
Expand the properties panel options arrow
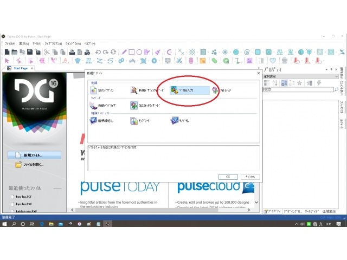click(326, 69)
